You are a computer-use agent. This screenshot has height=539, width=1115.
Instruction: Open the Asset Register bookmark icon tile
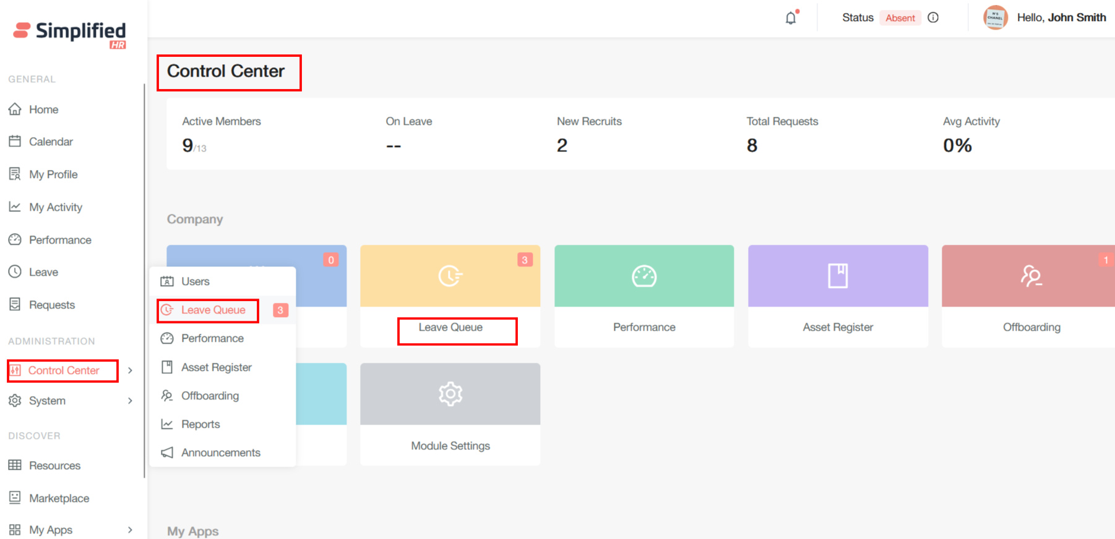point(838,276)
